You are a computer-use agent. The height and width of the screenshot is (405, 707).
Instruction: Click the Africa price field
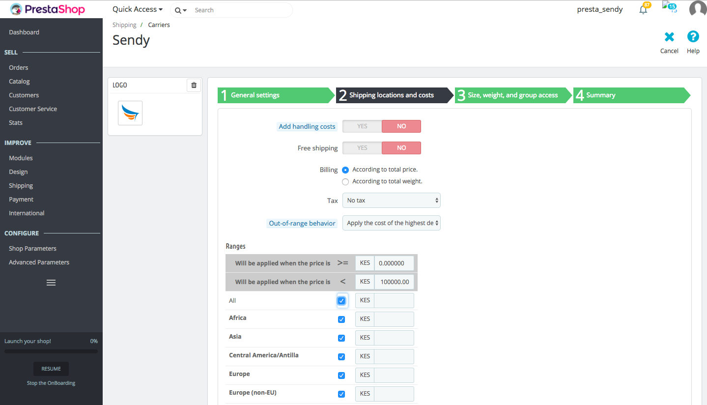click(x=394, y=319)
